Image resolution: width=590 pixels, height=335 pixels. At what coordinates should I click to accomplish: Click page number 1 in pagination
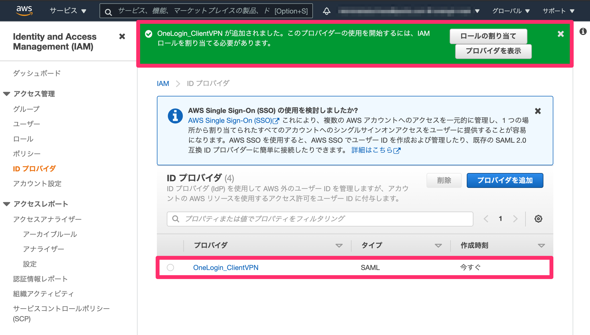[500, 219]
